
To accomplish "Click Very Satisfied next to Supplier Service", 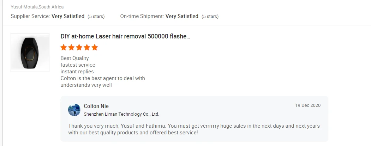I will click(x=68, y=16).
